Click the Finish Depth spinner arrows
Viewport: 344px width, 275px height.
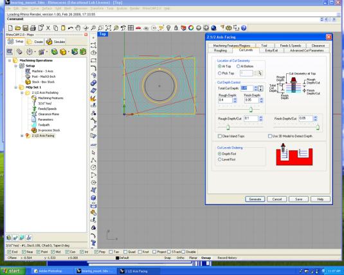tap(261, 100)
